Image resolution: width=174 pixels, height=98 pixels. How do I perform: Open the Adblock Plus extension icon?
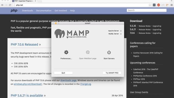click(x=159, y=5)
